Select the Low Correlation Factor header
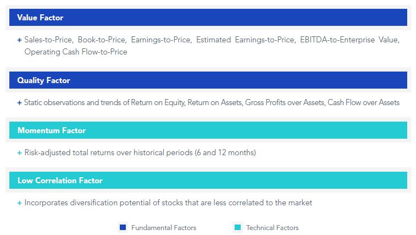Viewport: 416px width, 235px height. tap(208, 180)
